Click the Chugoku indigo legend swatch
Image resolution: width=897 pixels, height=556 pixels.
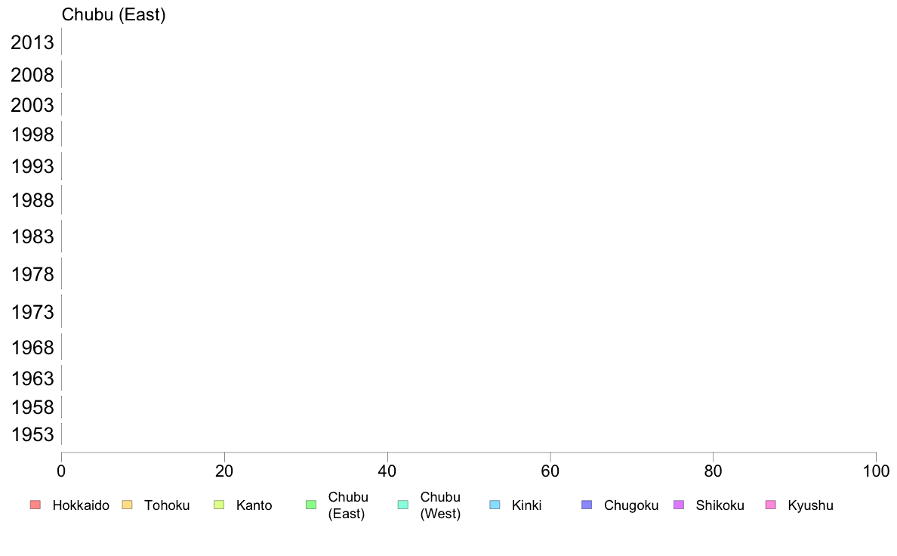tap(587, 505)
